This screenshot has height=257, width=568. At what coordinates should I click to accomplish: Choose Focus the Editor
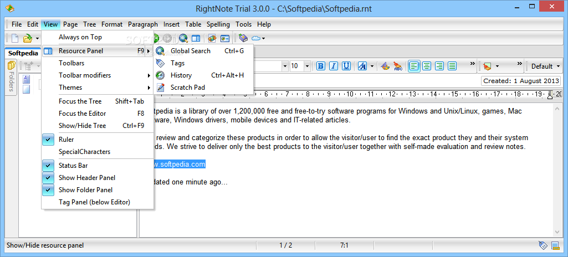point(98,114)
